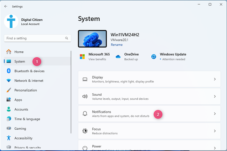Click Monitors, brightness, night light description
The width and height of the screenshot is (227, 151).
pos(123,81)
